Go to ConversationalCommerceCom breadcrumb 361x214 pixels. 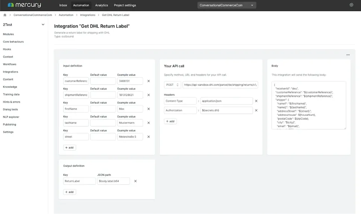(33, 15)
